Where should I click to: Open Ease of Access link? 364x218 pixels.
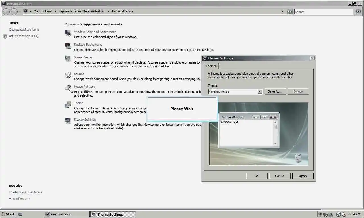(19, 199)
